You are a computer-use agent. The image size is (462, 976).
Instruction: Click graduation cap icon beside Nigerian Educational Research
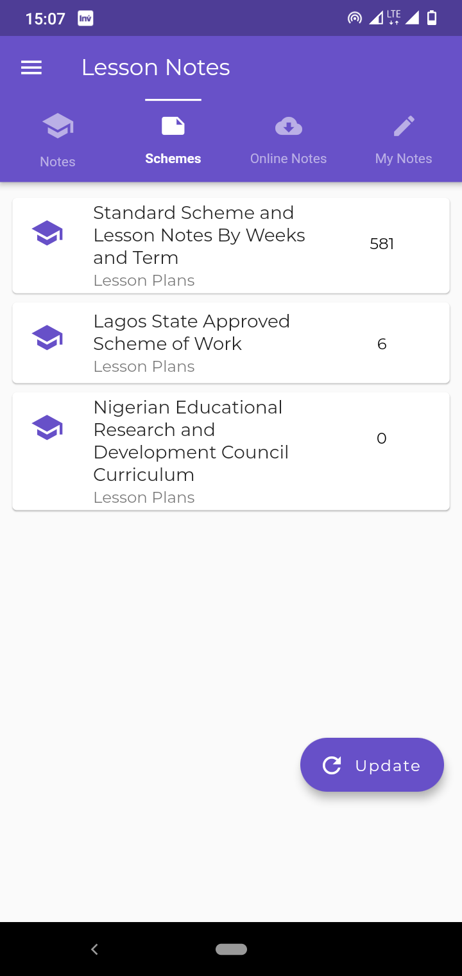(47, 428)
